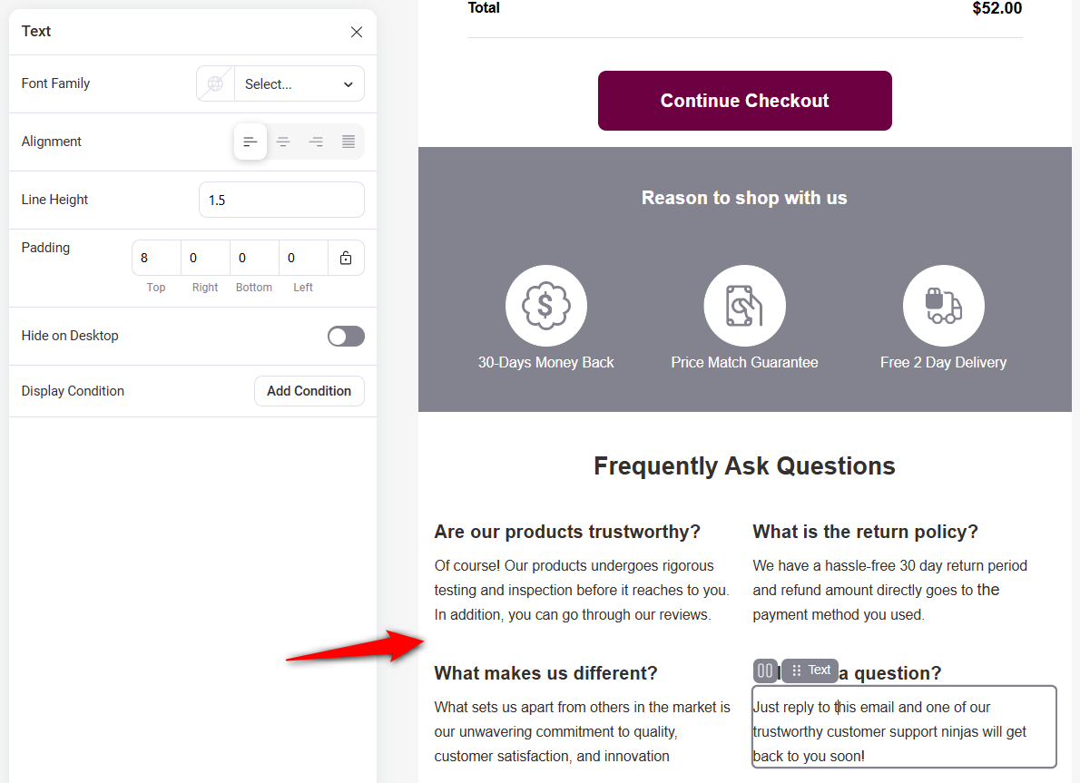1080x783 pixels.
Task: Toggle the padding link lock icon
Action: (x=346, y=258)
